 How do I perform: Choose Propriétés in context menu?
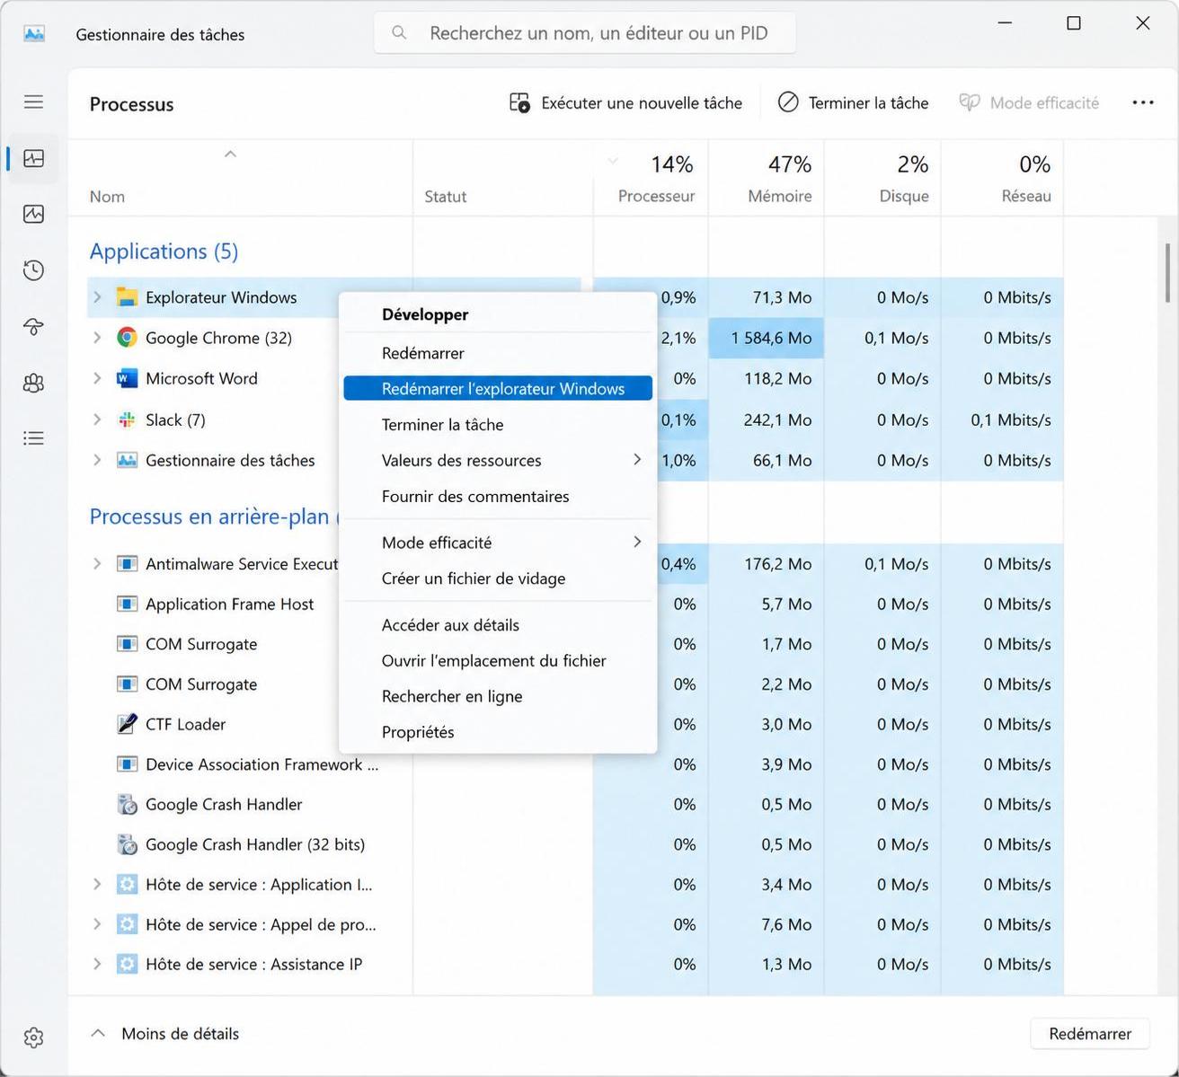coord(498,732)
